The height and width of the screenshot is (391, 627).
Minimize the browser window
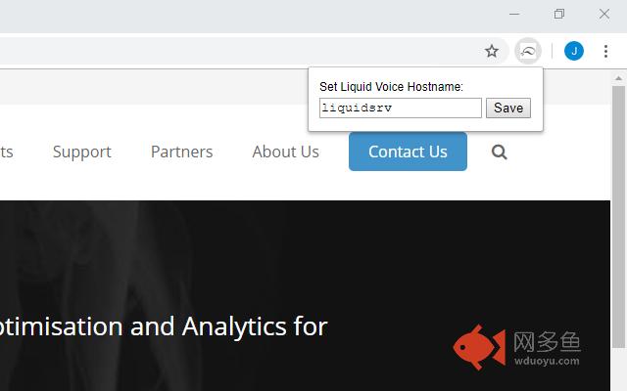514,14
